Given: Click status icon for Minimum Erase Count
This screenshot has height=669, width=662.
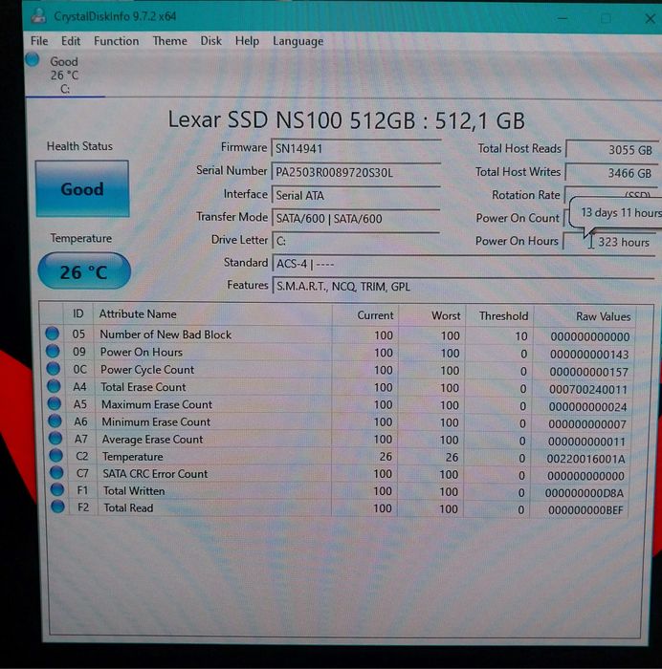Looking at the screenshot, I should (55, 421).
